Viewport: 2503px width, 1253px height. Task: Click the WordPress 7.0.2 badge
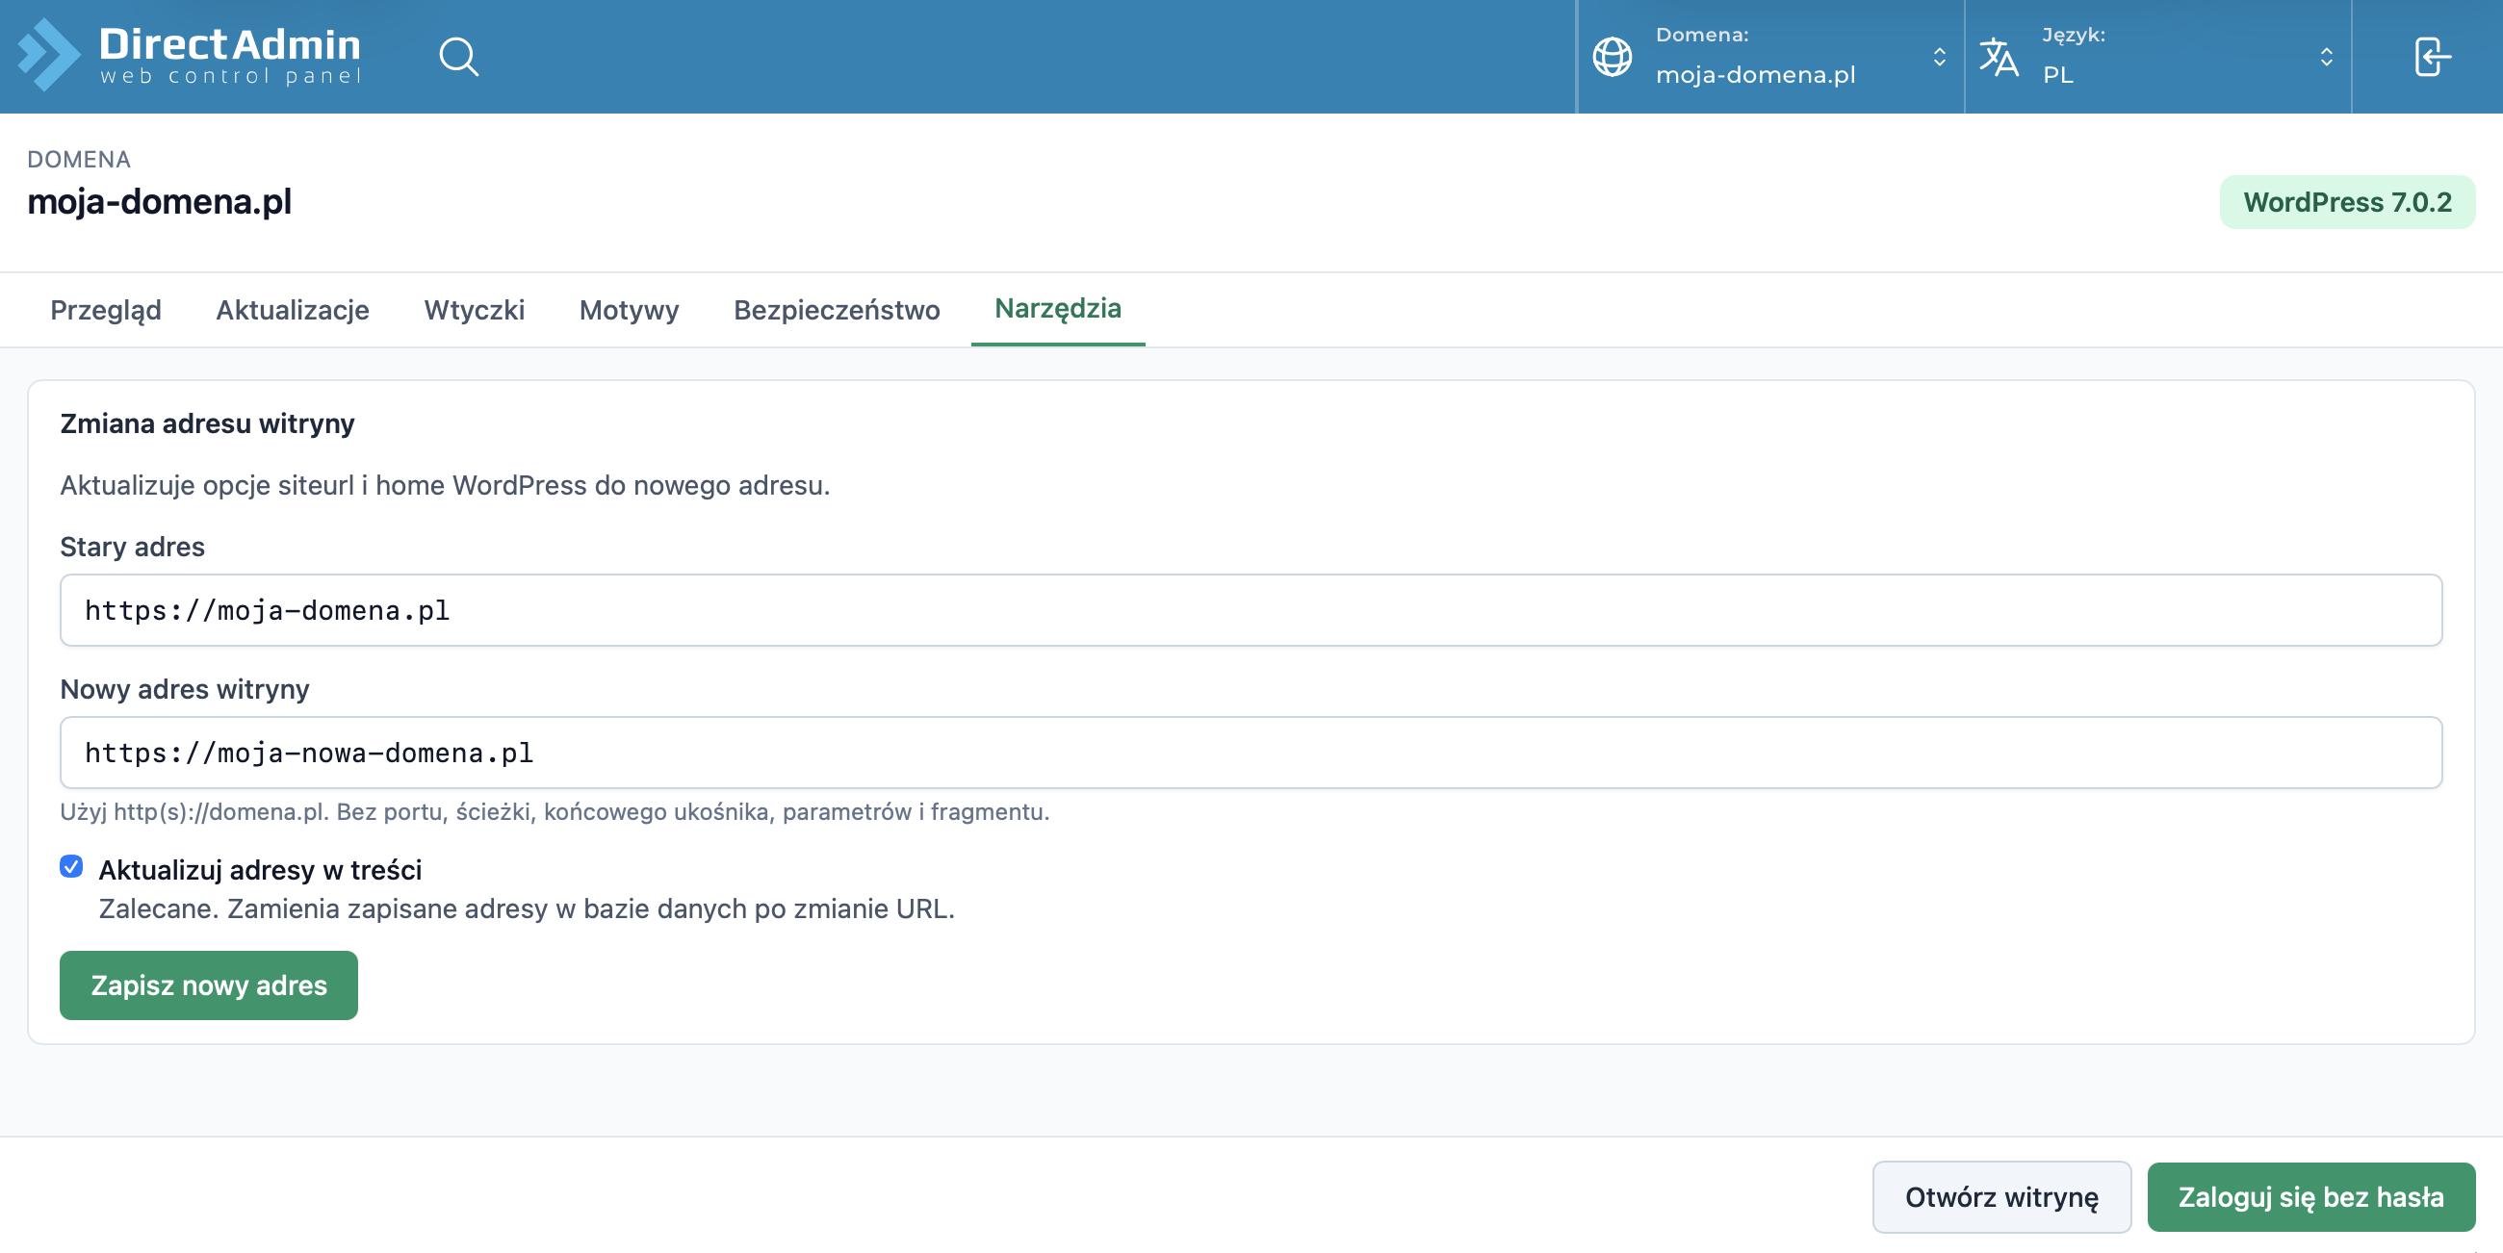[2348, 202]
